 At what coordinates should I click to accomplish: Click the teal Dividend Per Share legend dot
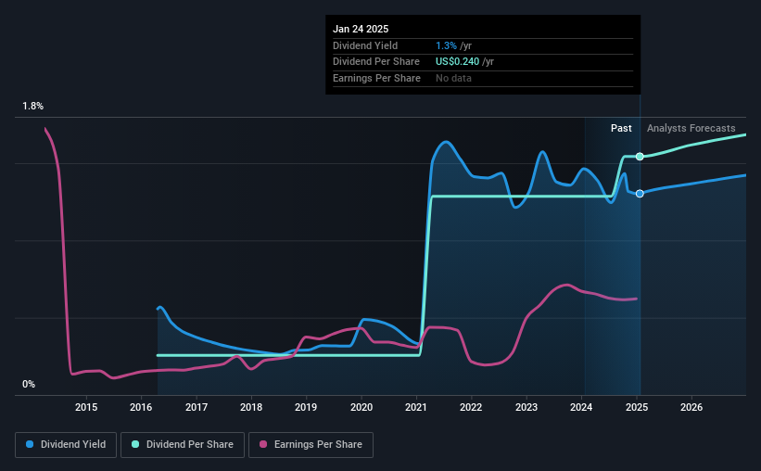click(135, 444)
